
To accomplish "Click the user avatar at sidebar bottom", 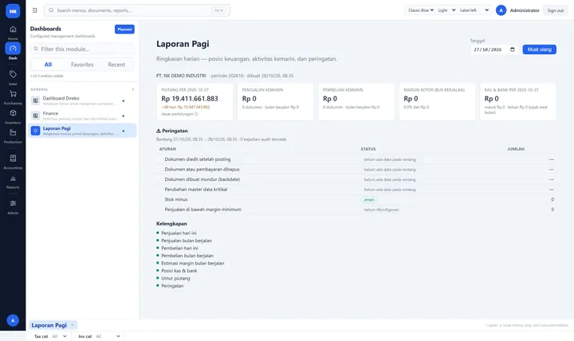I will tap(13, 320).
